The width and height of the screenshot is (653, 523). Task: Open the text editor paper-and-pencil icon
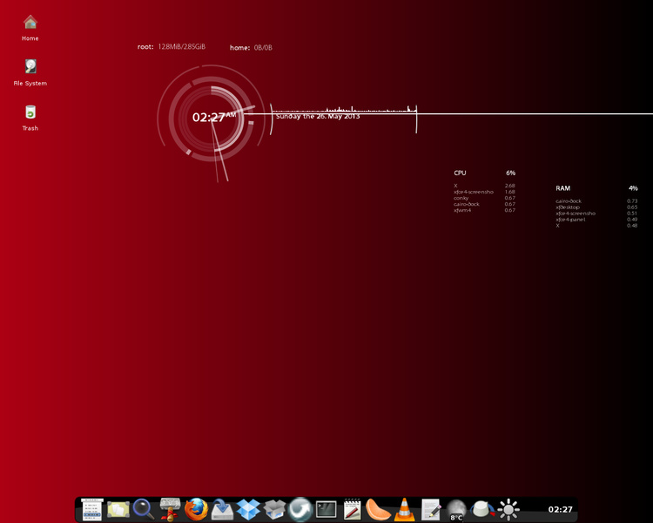(430, 509)
